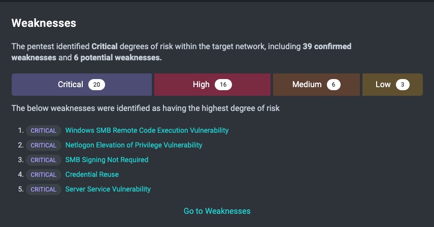Click CRITICAL tag beside Netlogon item
Image resolution: width=434 pixels, height=227 pixels.
point(44,145)
